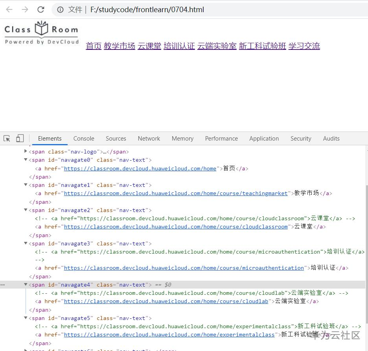This screenshot has width=368, height=351.
Task: Click the underlined microauthentication href in DOM
Action: 184,268
